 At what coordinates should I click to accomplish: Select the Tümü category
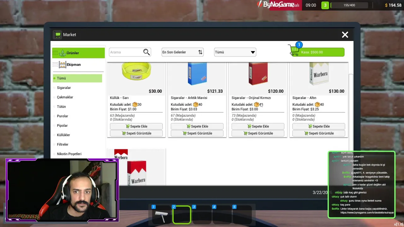tap(77, 78)
